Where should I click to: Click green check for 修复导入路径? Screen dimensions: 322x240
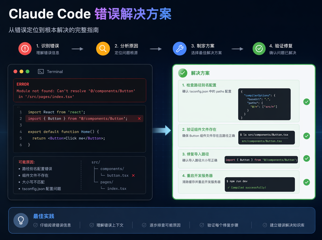pyautogui.click(x=306, y=158)
